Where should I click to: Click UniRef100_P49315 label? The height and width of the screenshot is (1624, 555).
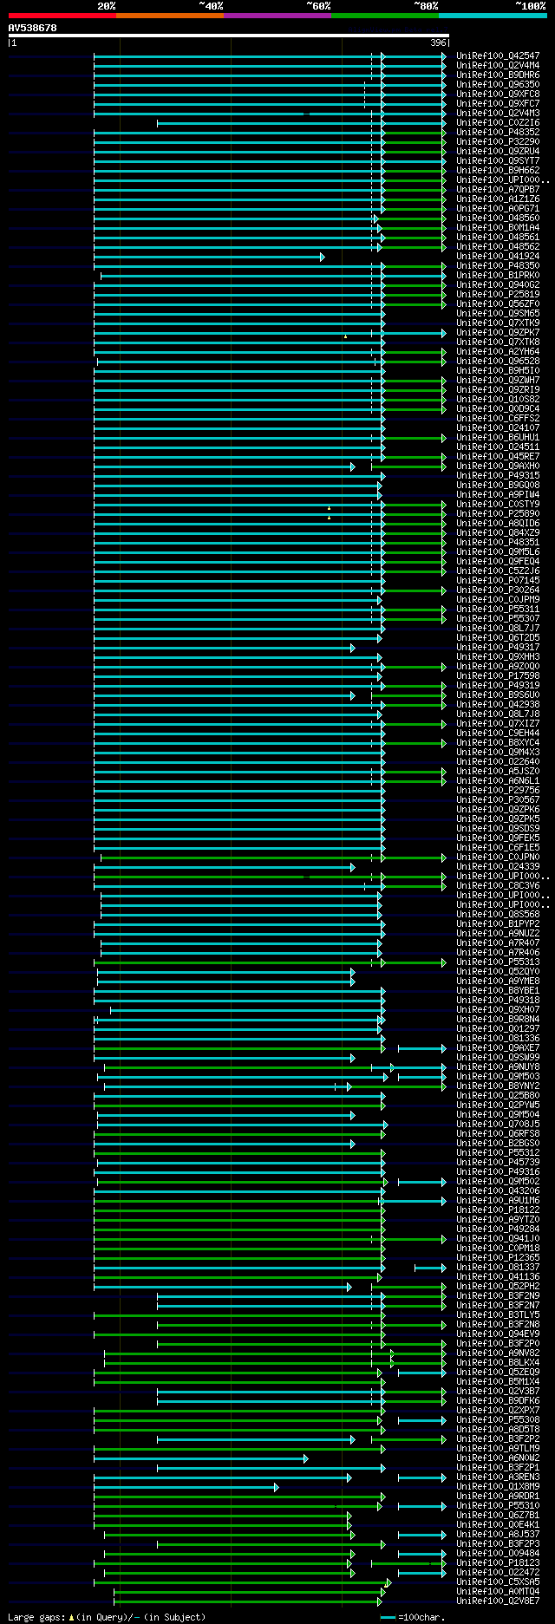(x=498, y=475)
